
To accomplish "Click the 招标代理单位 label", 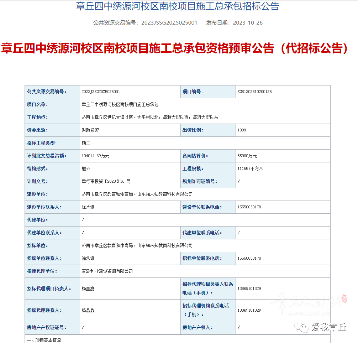I will coord(42,271).
